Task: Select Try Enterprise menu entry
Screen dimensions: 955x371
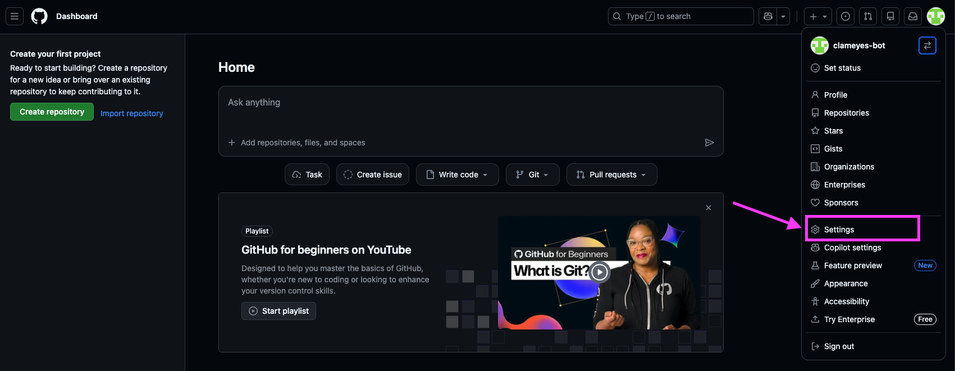Action: click(x=873, y=319)
